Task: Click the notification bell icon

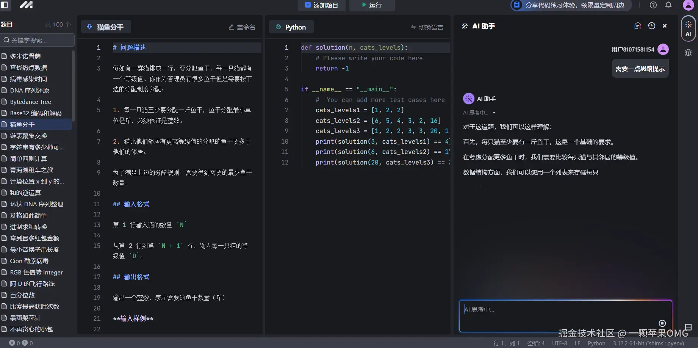Action: point(668,5)
